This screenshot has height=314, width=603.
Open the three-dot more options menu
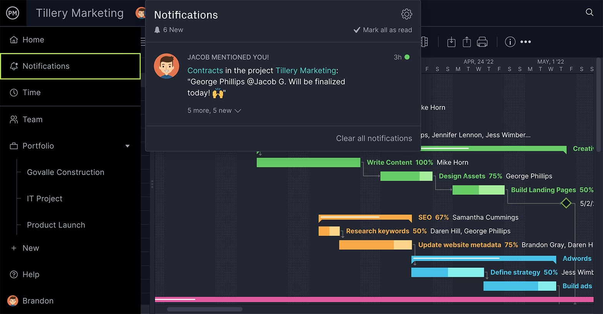pyautogui.click(x=525, y=42)
